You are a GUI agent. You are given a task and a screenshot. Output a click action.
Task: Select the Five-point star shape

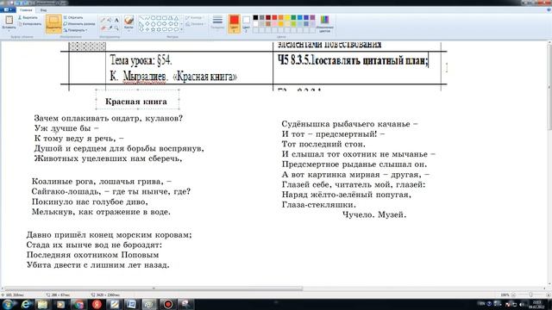[x=154, y=29]
